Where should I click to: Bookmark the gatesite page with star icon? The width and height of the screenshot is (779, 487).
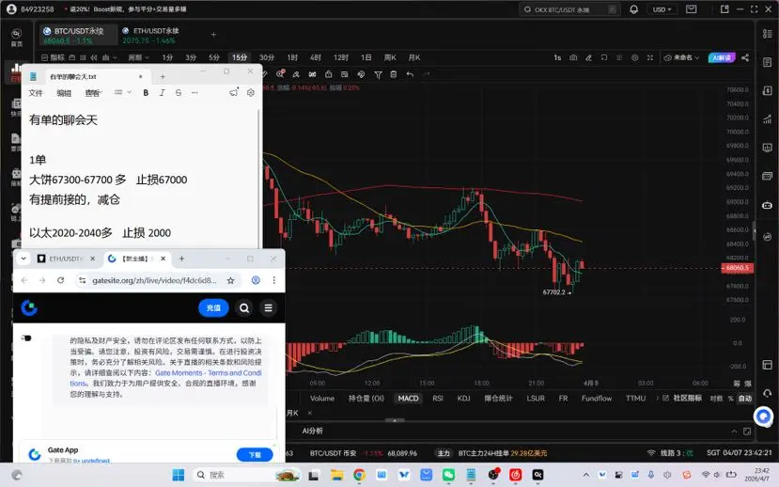tap(230, 281)
